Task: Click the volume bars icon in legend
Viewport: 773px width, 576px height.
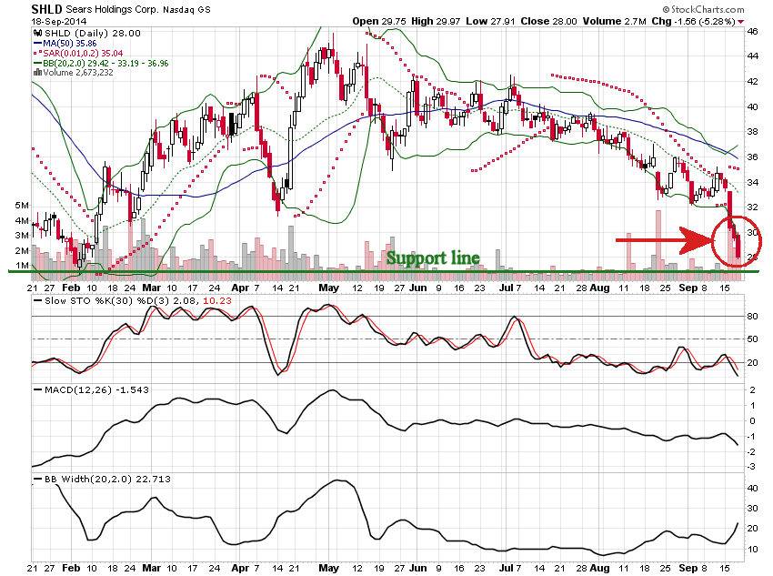Action: tap(37, 73)
